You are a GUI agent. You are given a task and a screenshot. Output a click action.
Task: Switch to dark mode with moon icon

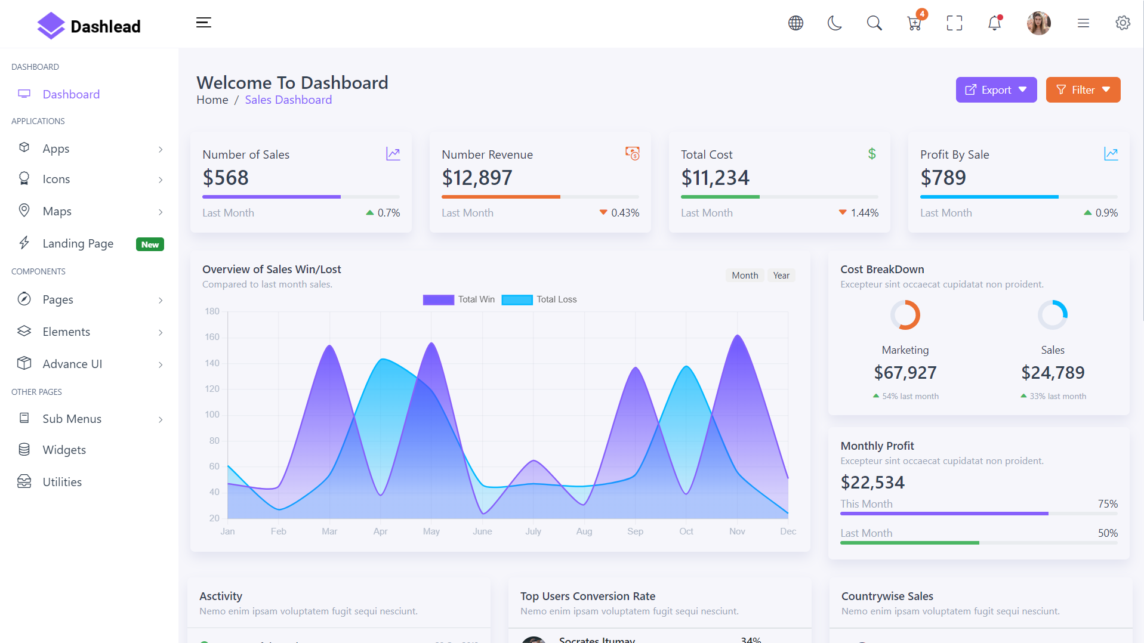tap(835, 23)
